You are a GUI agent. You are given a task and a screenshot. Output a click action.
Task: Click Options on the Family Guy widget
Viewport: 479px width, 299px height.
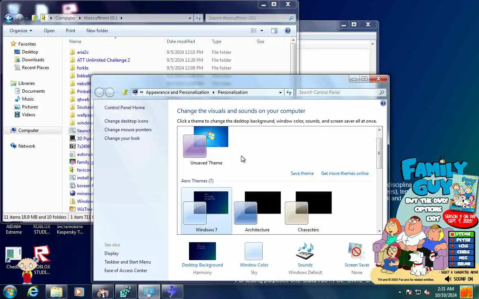[x=428, y=209]
